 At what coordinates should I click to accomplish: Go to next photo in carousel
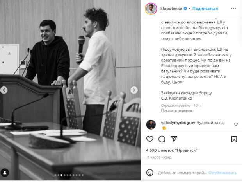point(134,90)
